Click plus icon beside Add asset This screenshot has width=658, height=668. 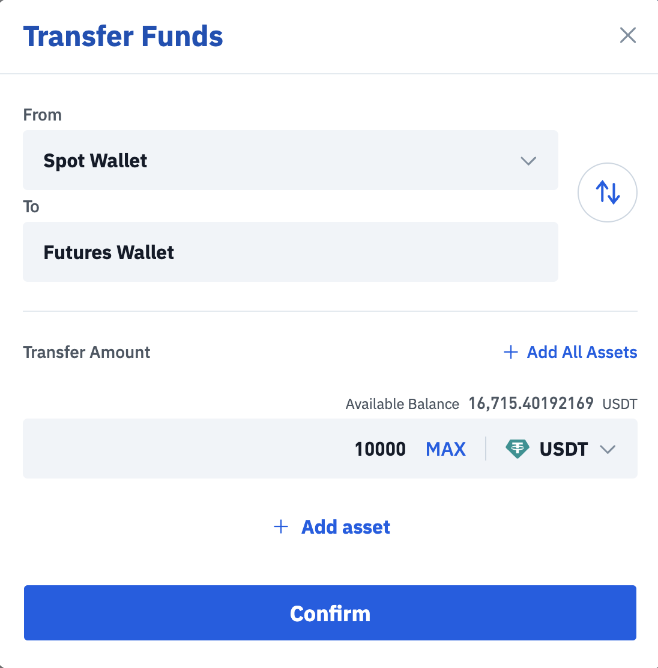[x=281, y=527]
